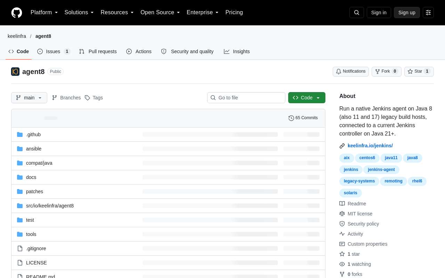Switch to the Pull requests tab
The image size is (445, 278).
[x=98, y=51]
